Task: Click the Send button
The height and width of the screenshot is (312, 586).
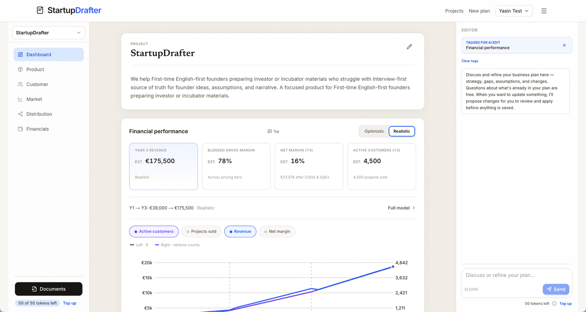Action: [556, 289]
